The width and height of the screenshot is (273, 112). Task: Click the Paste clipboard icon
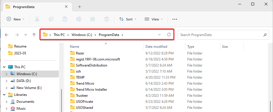coord(65,19)
